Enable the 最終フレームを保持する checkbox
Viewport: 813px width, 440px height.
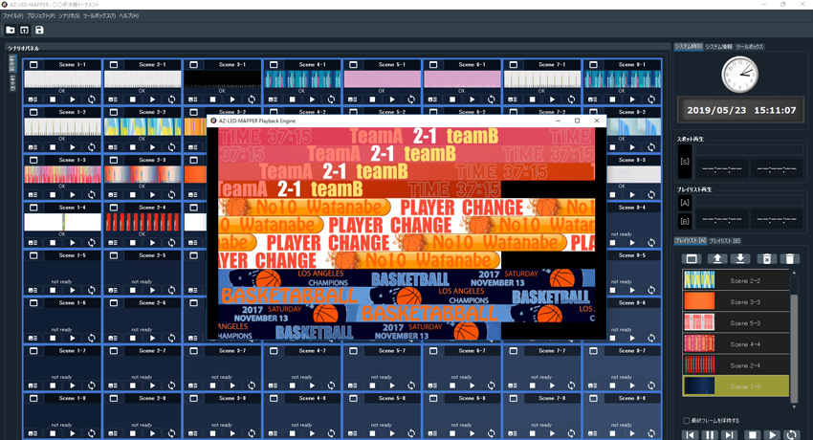[687, 421]
